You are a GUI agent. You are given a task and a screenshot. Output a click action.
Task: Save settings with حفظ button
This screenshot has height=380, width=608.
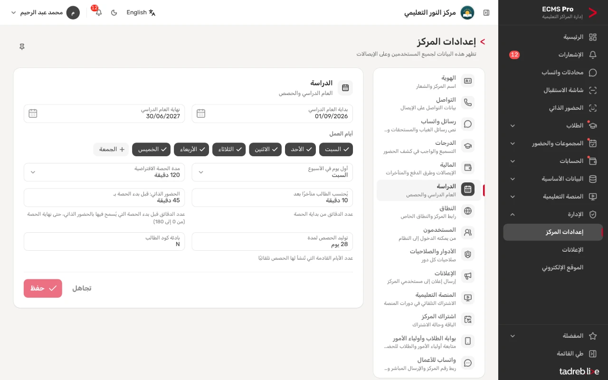43,288
